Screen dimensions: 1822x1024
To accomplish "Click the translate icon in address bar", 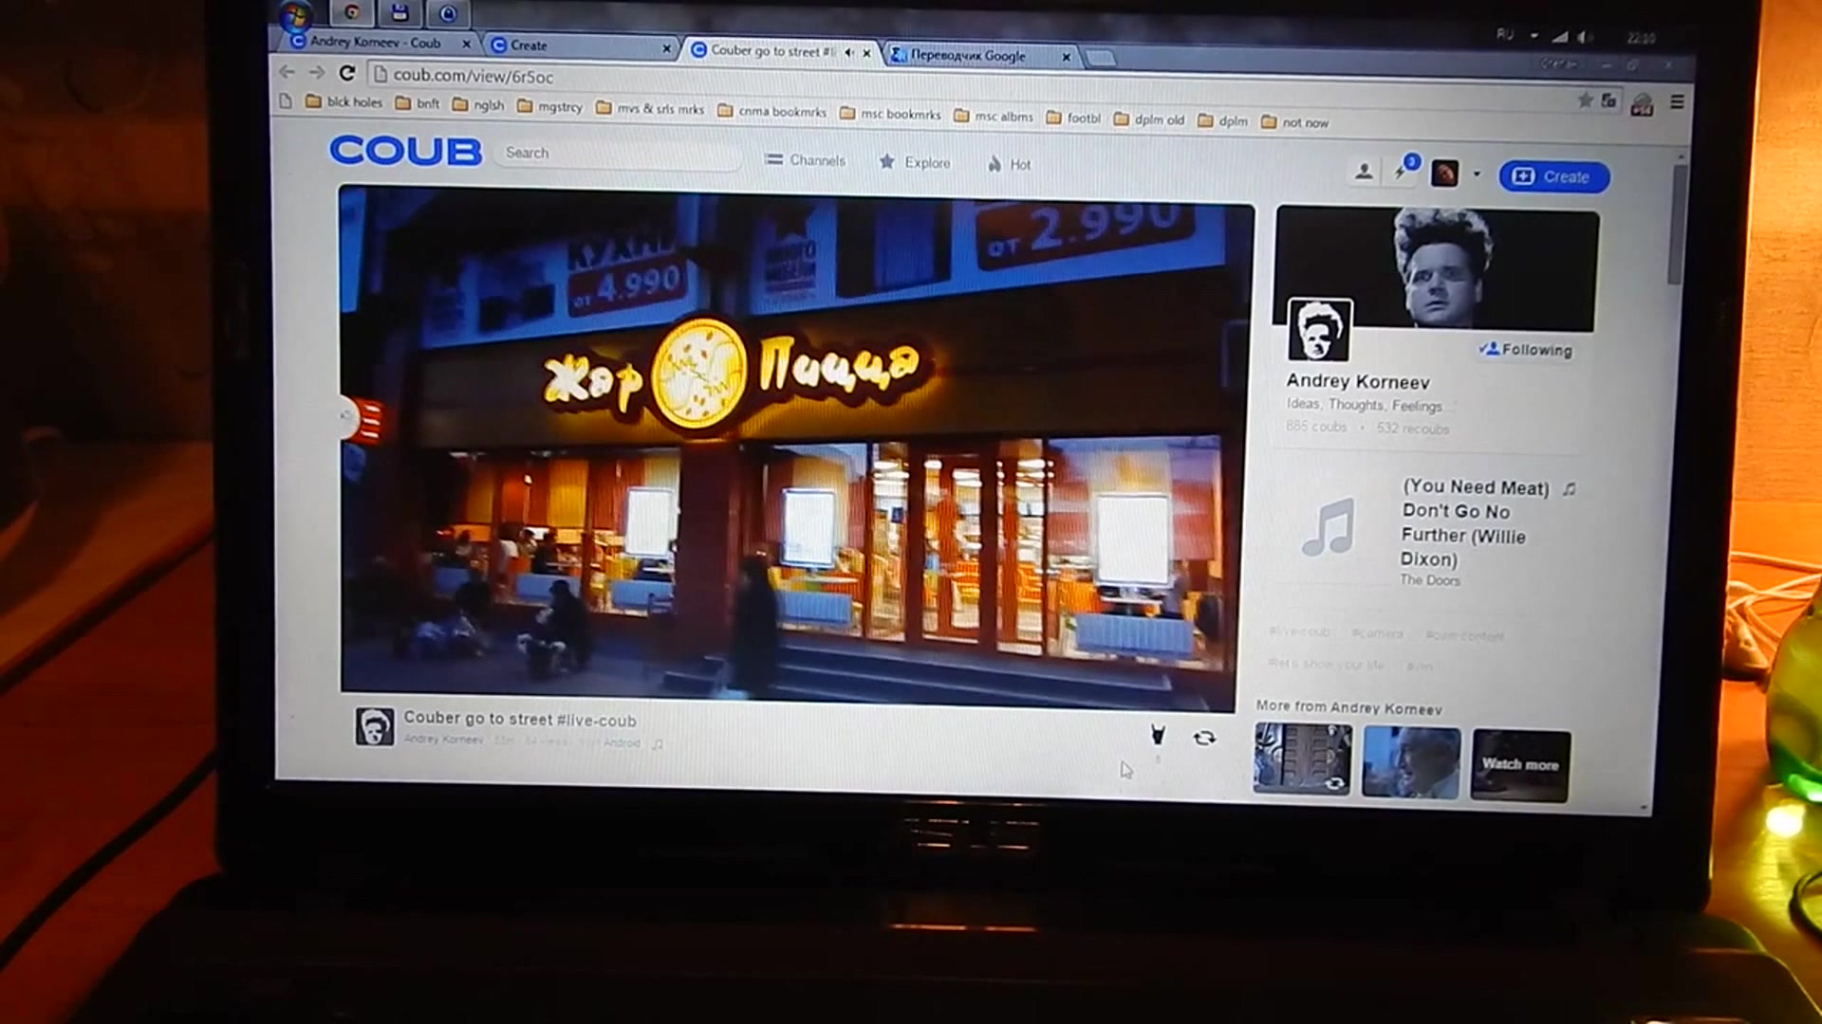I will pos(1608,101).
